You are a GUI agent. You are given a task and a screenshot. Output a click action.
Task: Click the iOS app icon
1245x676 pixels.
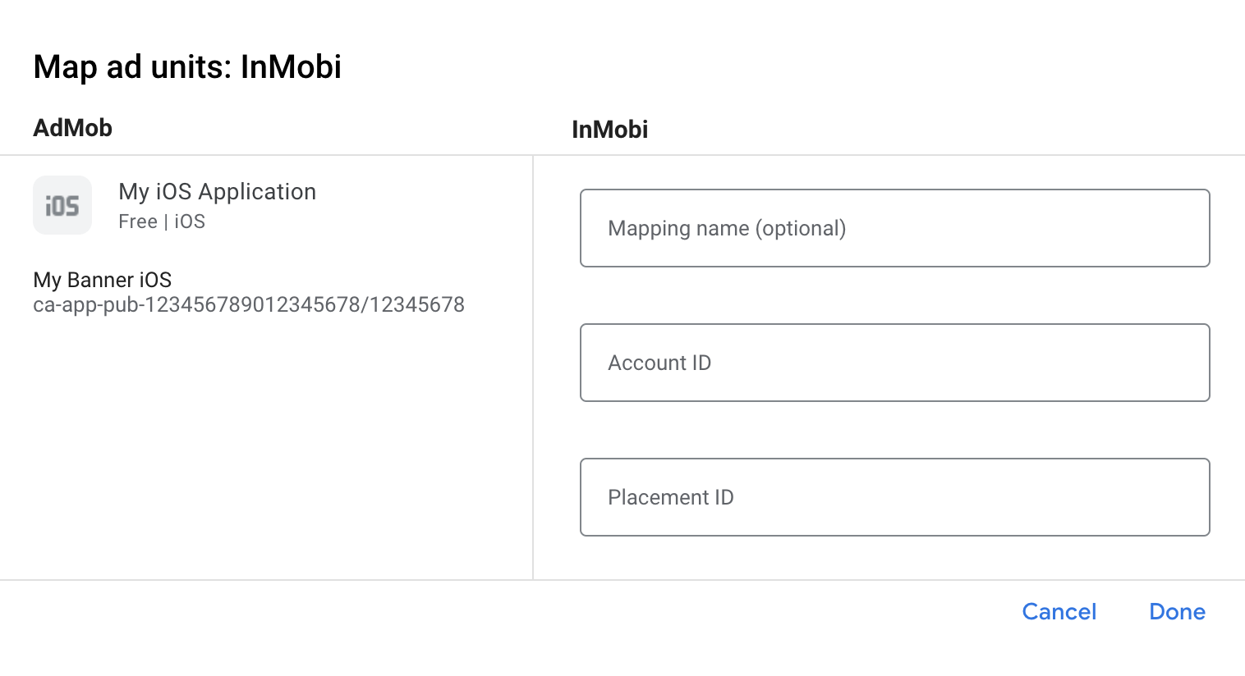pyautogui.click(x=62, y=205)
